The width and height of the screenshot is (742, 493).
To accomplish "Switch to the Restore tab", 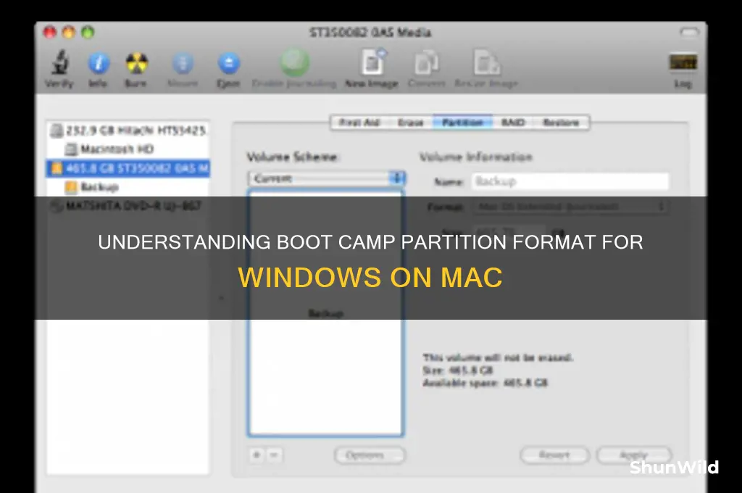I will (x=562, y=123).
